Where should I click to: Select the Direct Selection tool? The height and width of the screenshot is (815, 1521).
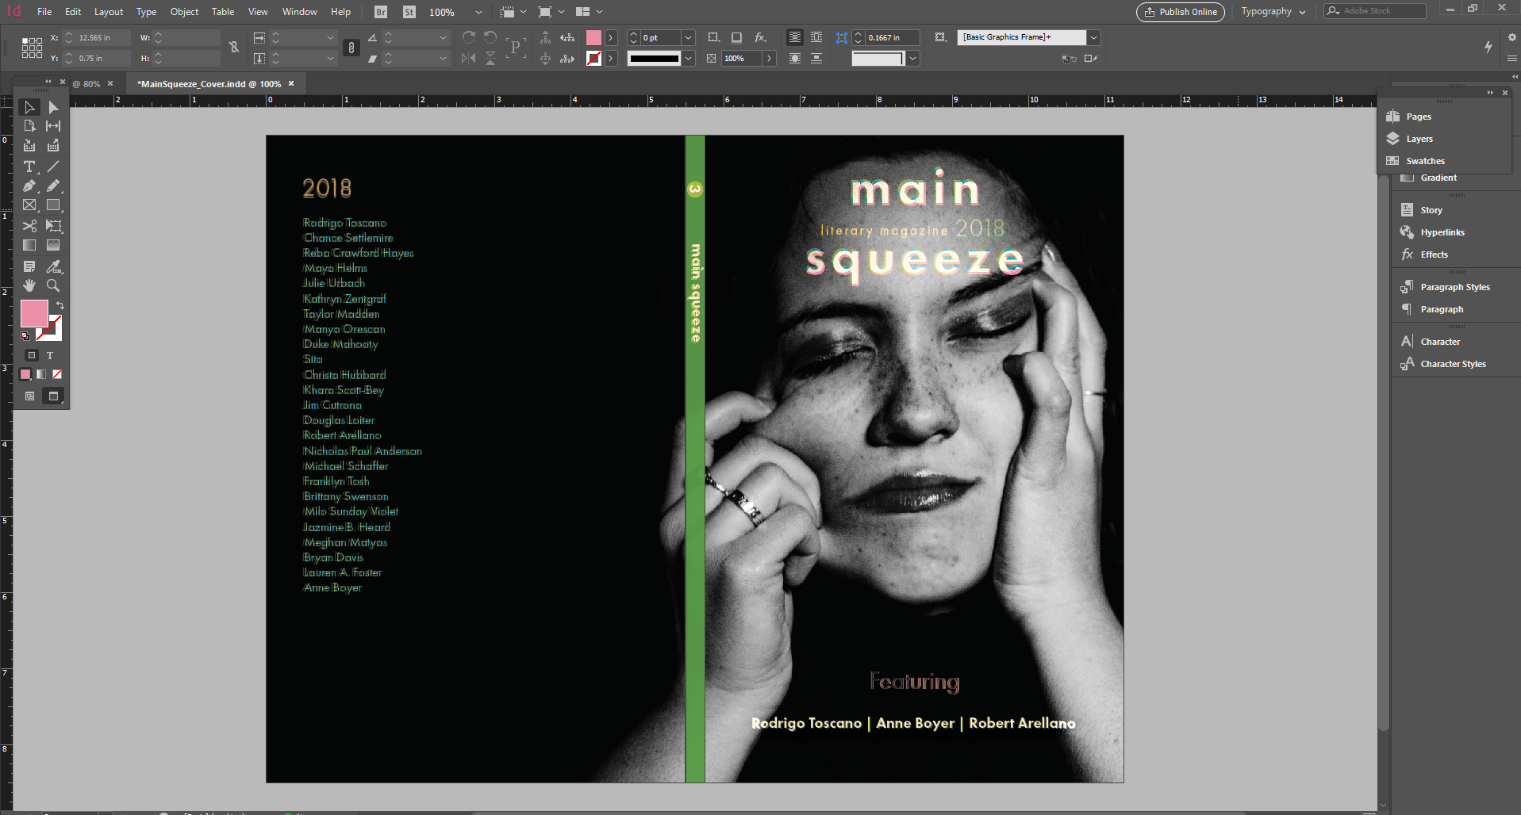click(53, 107)
